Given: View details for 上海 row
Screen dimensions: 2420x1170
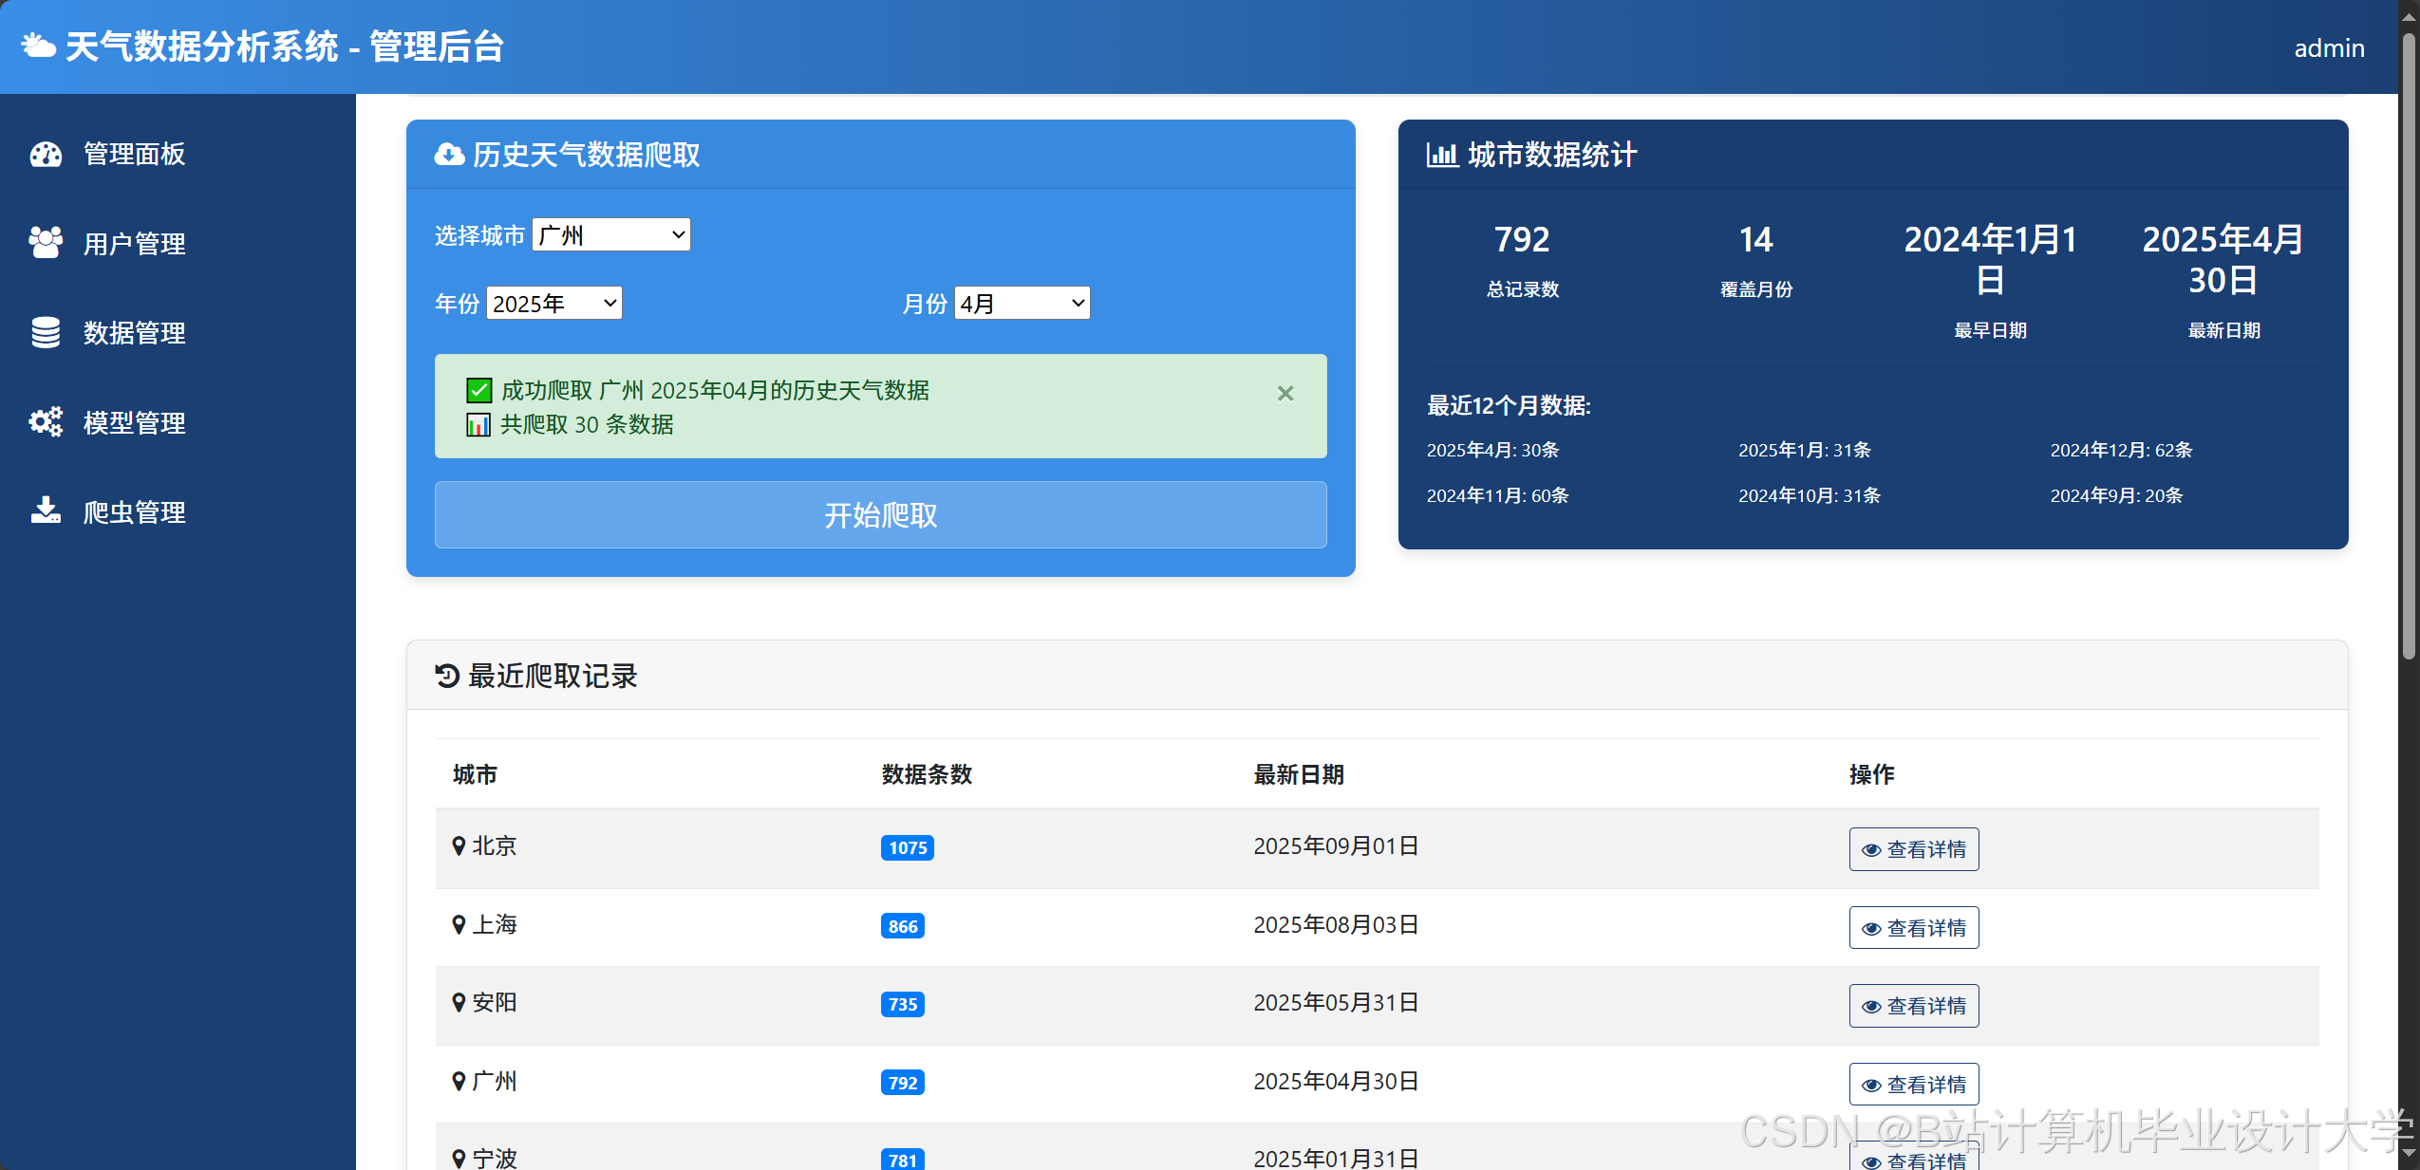Looking at the screenshot, I should (x=1913, y=927).
